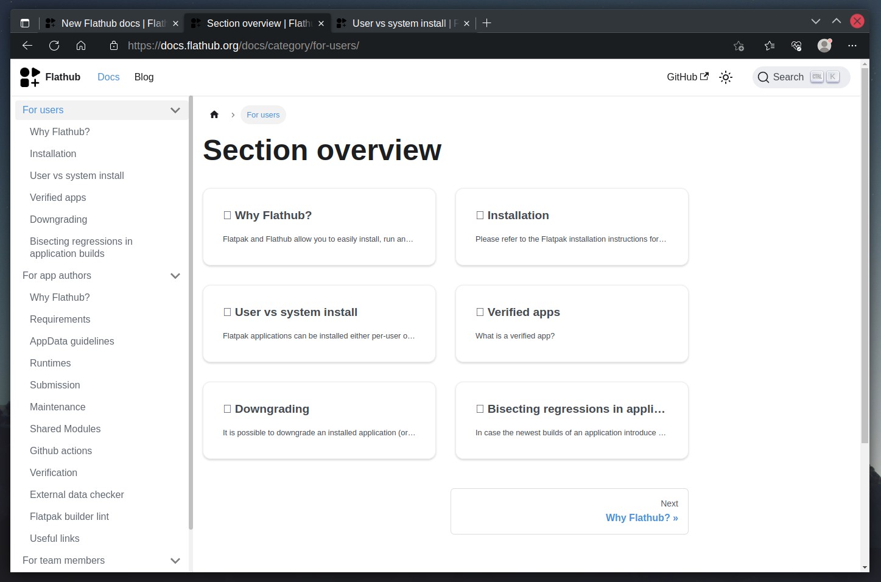The image size is (881, 582).
Task: Close the User vs system install tab
Action: click(466, 23)
